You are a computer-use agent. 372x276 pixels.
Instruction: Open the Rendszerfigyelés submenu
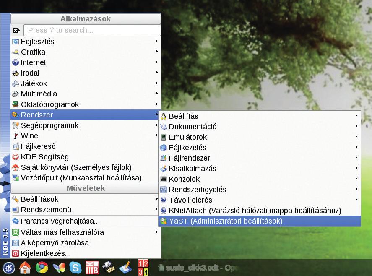tap(260, 189)
